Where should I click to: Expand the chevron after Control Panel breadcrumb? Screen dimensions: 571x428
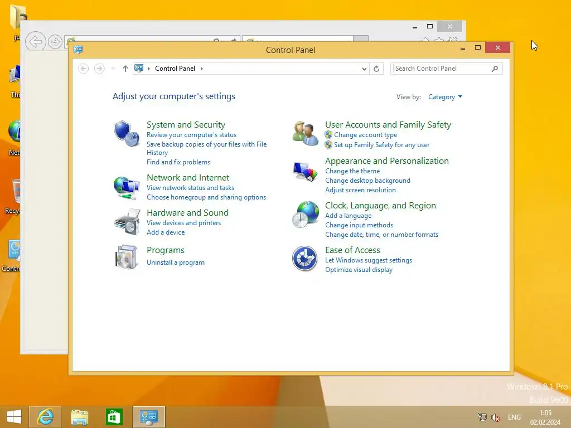tap(202, 69)
